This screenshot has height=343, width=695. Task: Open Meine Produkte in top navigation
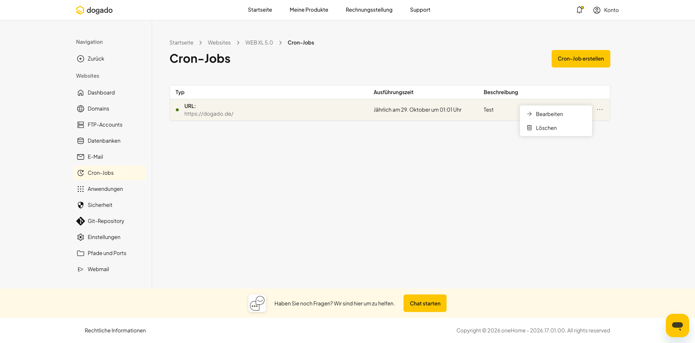[309, 10]
